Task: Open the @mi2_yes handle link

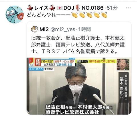Action: tap(63, 29)
